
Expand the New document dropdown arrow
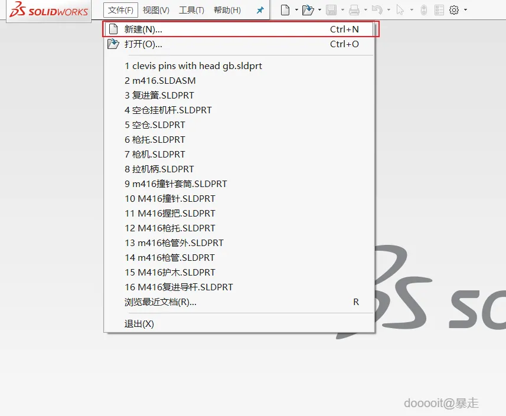(x=296, y=10)
